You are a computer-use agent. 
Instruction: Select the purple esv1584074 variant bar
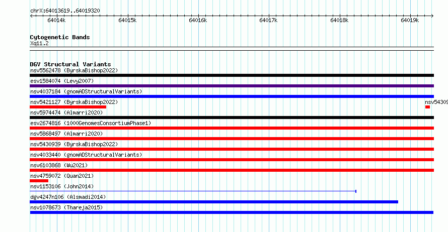click(232, 86)
